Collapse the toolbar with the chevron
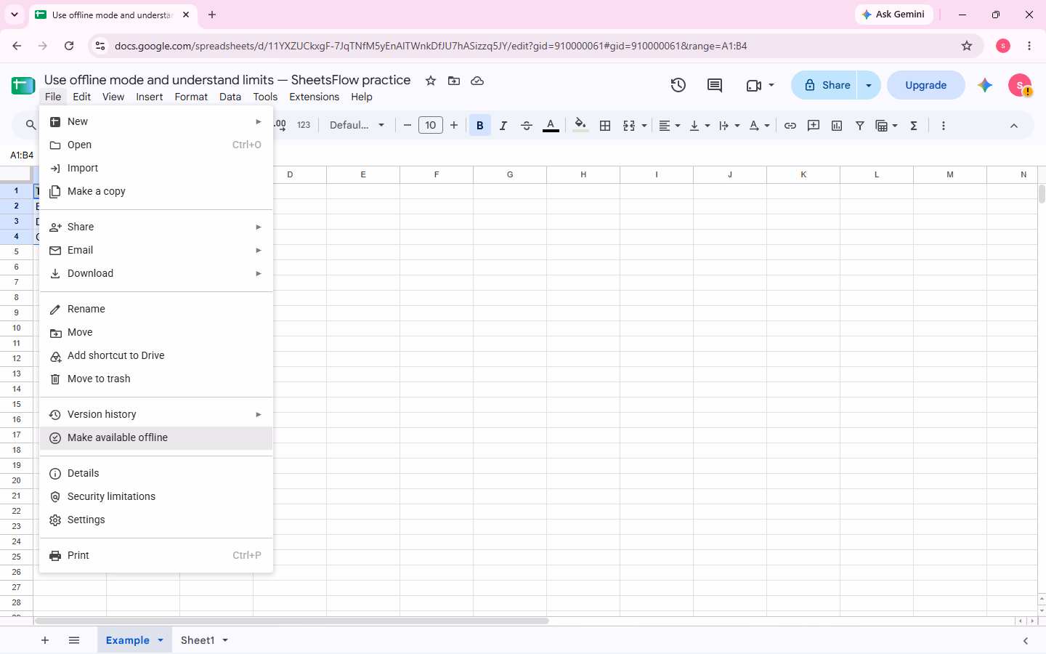This screenshot has height=654, width=1046. click(1014, 126)
